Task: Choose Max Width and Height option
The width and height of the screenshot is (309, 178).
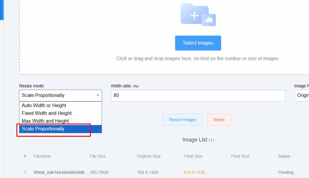Action: [x=60, y=121]
